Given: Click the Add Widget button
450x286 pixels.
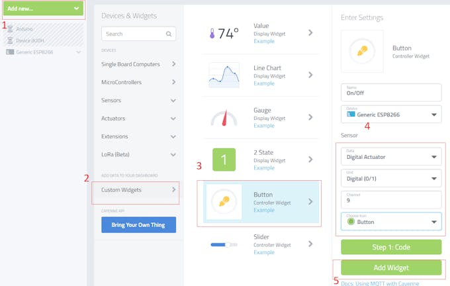Looking at the screenshot, I should [391, 267].
